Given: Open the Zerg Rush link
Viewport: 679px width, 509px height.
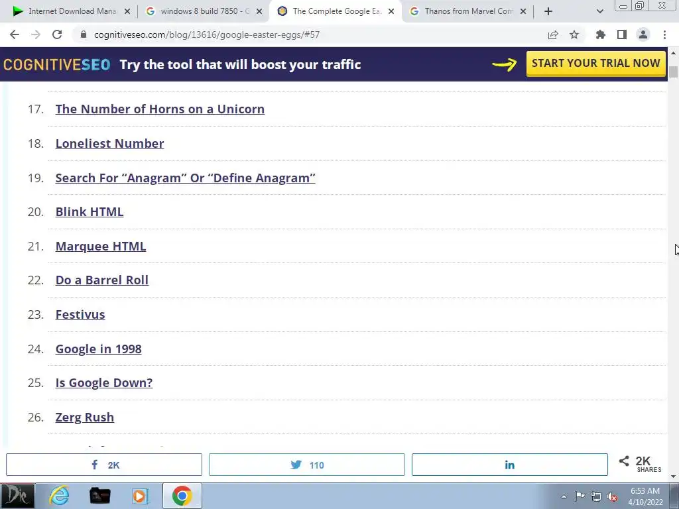Looking at the screenshot, I should [x=84, y=418].
